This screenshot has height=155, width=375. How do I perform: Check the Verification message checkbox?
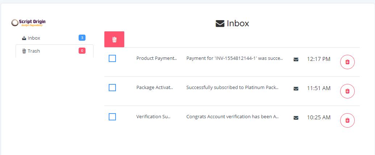112,117
